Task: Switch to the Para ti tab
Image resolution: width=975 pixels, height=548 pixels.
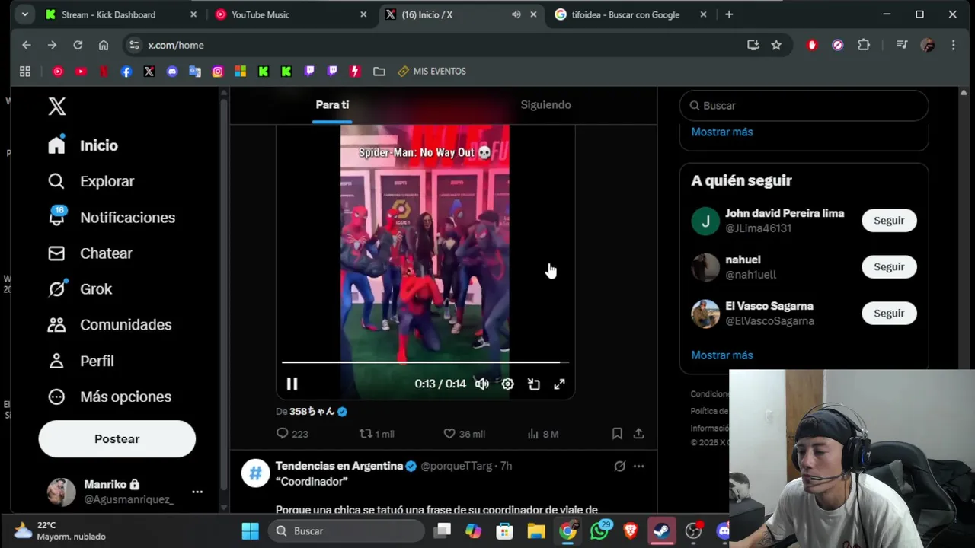Action: [x=332, y=105]
